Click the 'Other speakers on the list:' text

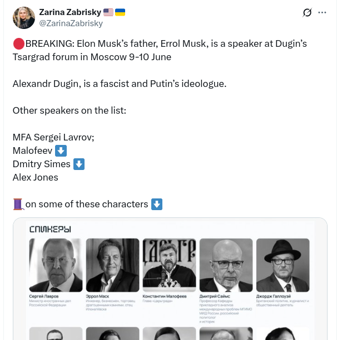point(70,110)
